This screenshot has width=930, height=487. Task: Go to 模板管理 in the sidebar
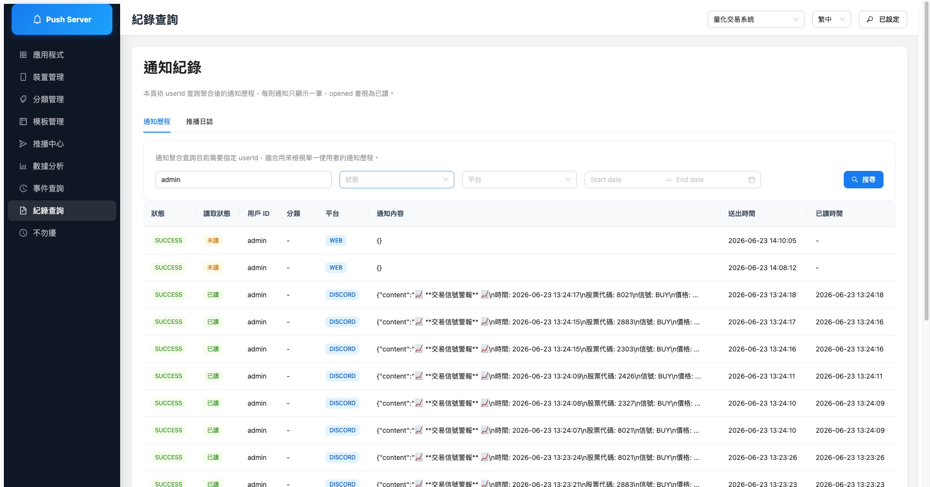tap(62, 122)
